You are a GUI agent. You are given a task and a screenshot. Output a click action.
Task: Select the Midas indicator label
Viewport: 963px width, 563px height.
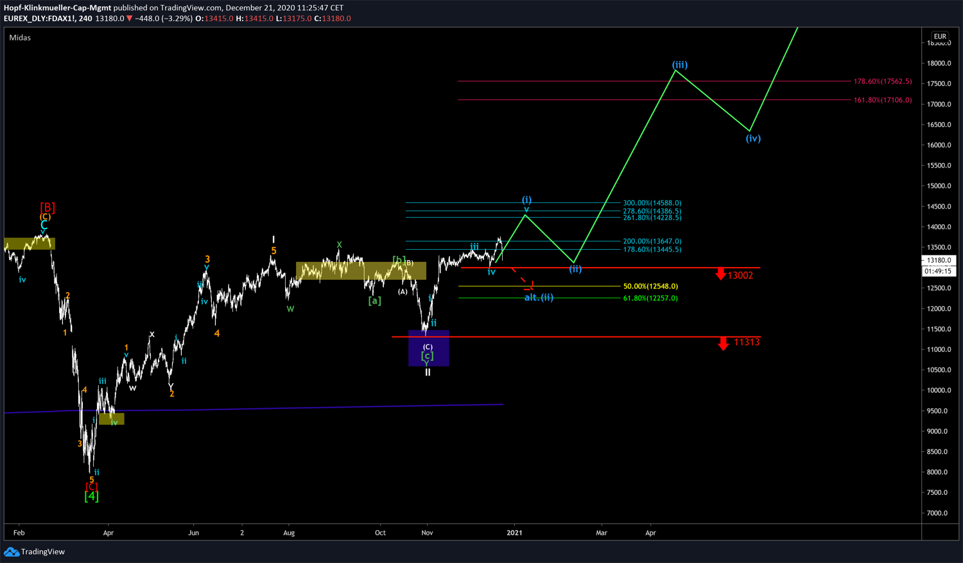pos(20,38)
